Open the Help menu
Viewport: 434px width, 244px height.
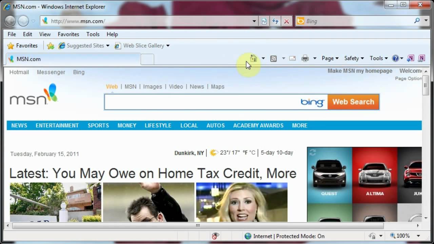pyautogui.click(x=112, y=34)
